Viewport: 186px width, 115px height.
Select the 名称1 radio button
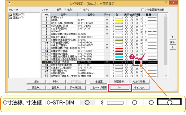pos(65,10)
